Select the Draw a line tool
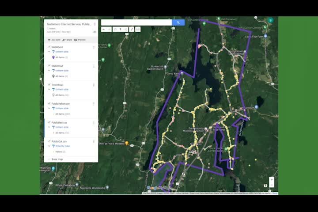This screenshot has width=318, height=212. pyautogui.click(x=126, y=30)
